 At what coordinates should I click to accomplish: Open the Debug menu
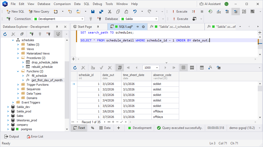click(x=97, y=4)
